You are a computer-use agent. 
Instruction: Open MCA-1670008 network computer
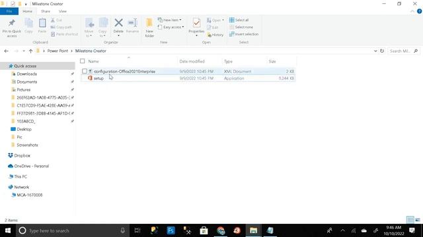point(29,195)
